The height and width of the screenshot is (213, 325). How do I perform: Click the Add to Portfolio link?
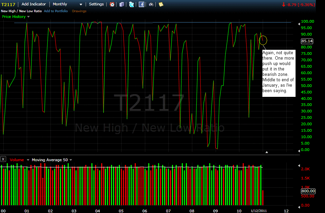pos(56,11)
